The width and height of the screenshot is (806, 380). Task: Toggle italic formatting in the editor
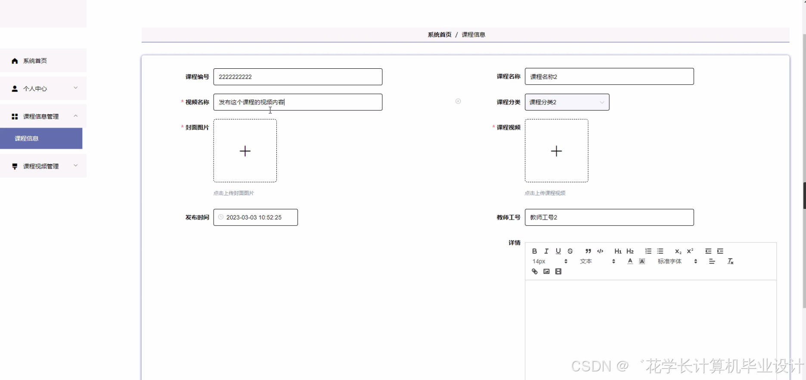coord(546,251)
